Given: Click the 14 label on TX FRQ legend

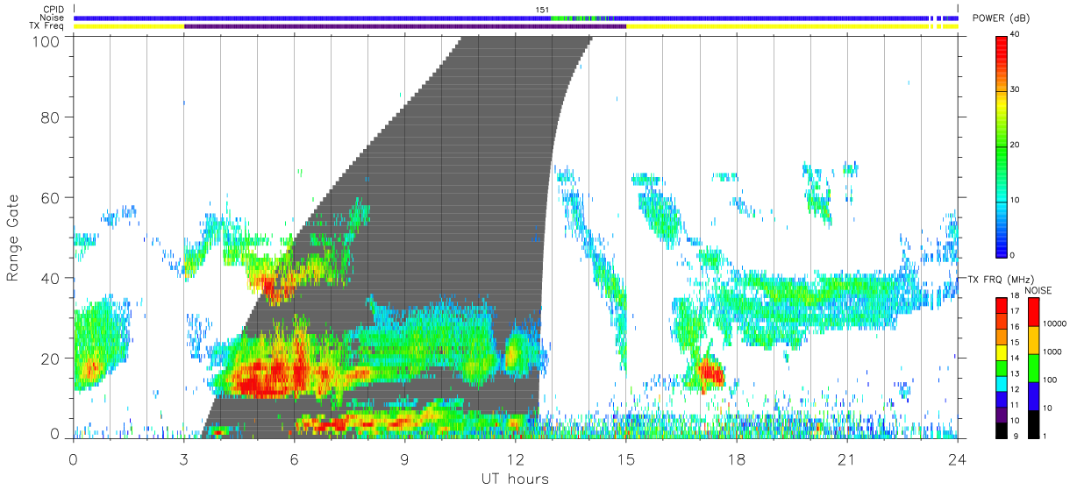Looking at the screenshot, I should [1015, 358].
